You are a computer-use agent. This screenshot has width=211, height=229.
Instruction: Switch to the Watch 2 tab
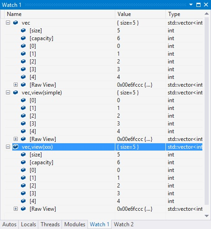click(x=124, y=224)
